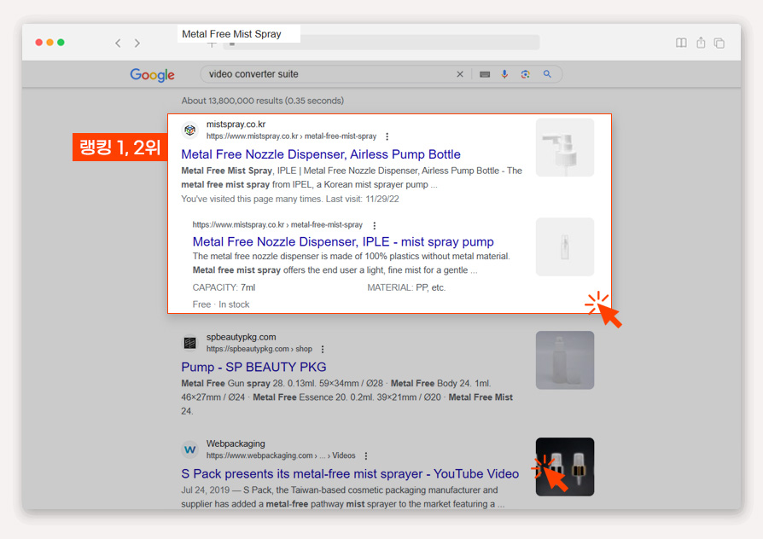Open options menu for first mistspray.co.kr result
The width and height of the screenshot is (763, 539).
pos(387,136)
